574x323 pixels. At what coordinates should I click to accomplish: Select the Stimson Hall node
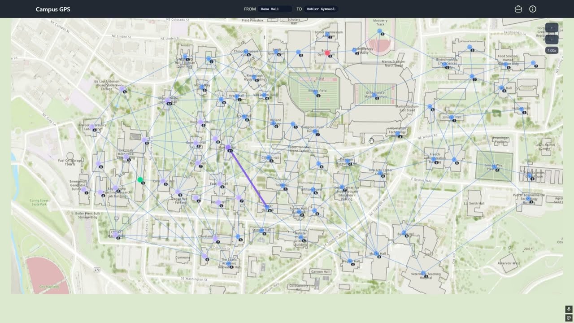pyautogui.click(x=262, y=231)
